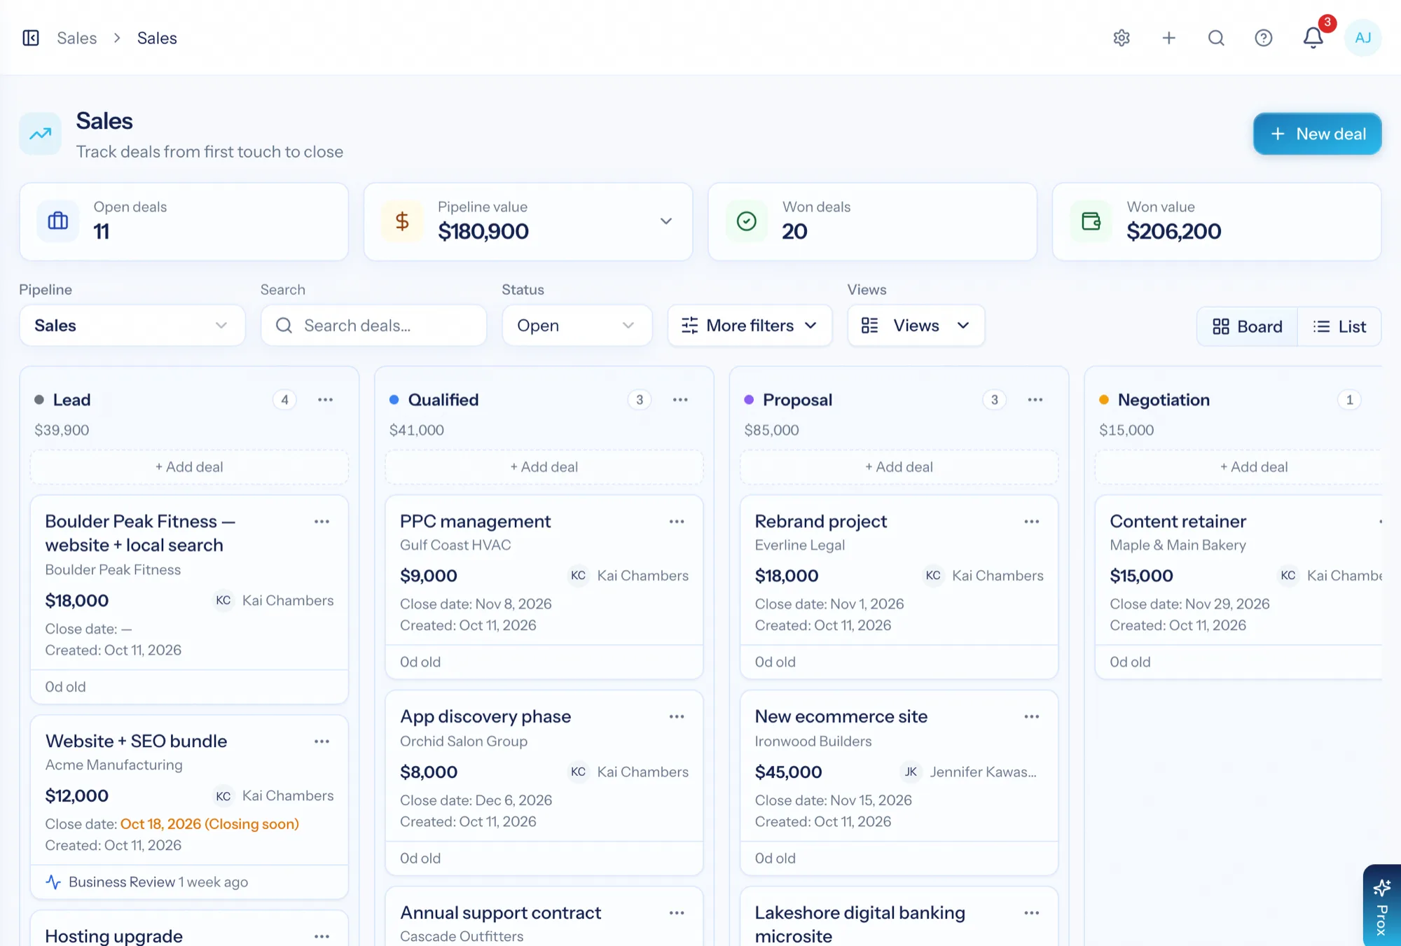
Task: Open the Sales pipeline dropdown
Action: tap(132, 326)
